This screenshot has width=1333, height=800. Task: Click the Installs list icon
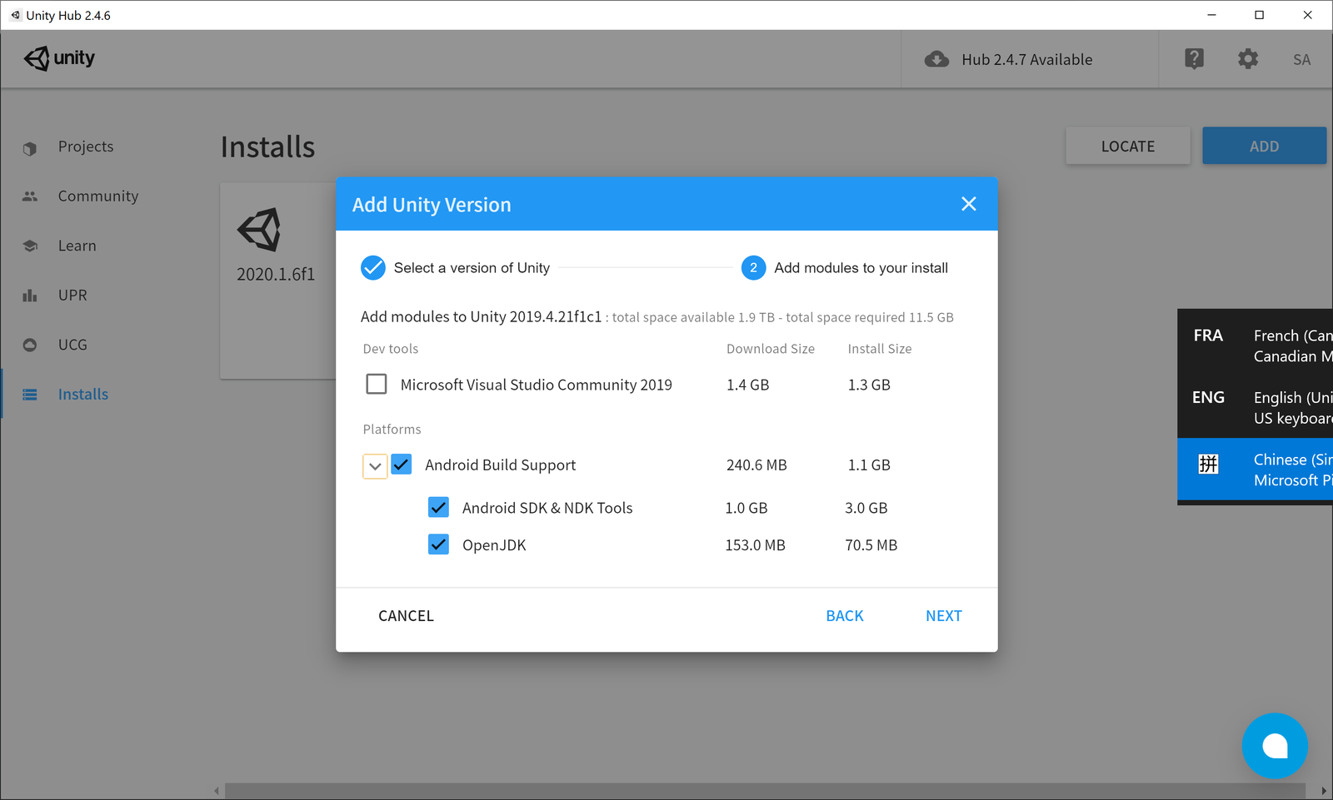click(x=30, y=395)
